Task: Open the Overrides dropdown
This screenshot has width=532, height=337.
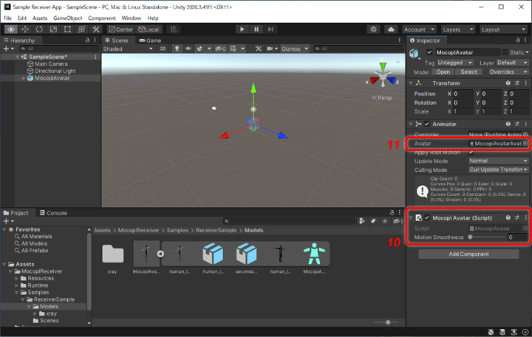Action: pyautogui.click(x=508, y=72)
